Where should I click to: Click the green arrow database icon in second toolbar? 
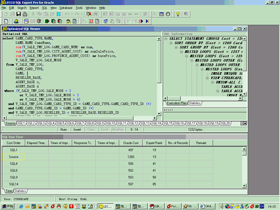47,21
